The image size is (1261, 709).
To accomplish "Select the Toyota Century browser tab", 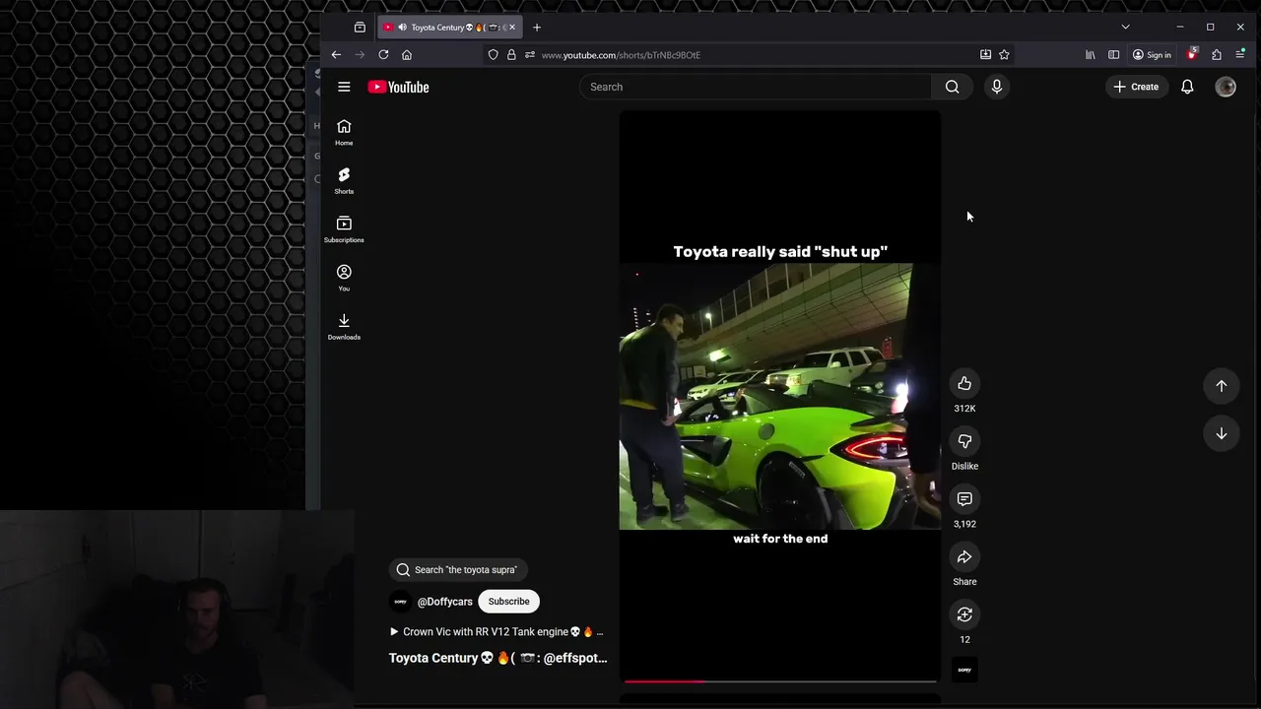I will pyautogui.click(x=450, y=28).
